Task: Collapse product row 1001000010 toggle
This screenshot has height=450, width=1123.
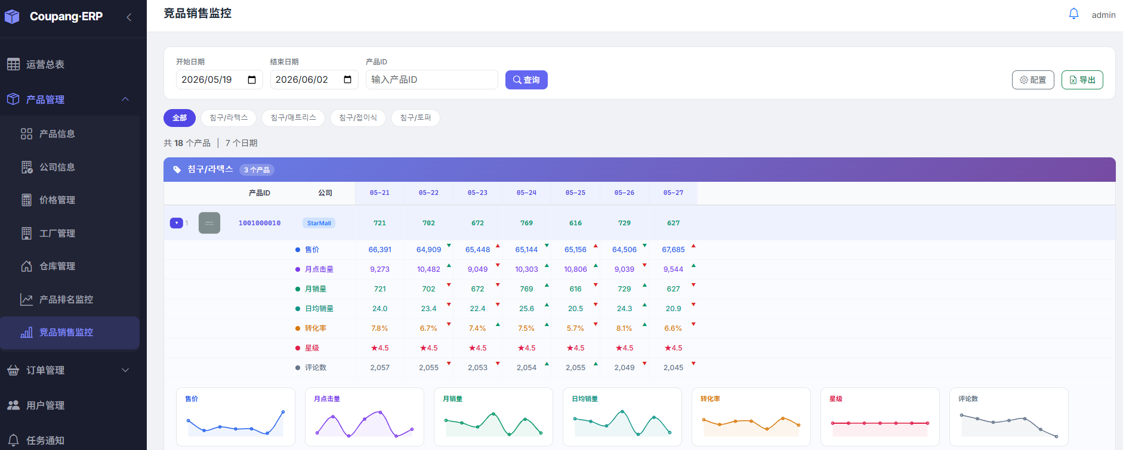Action: coord(176,223)
